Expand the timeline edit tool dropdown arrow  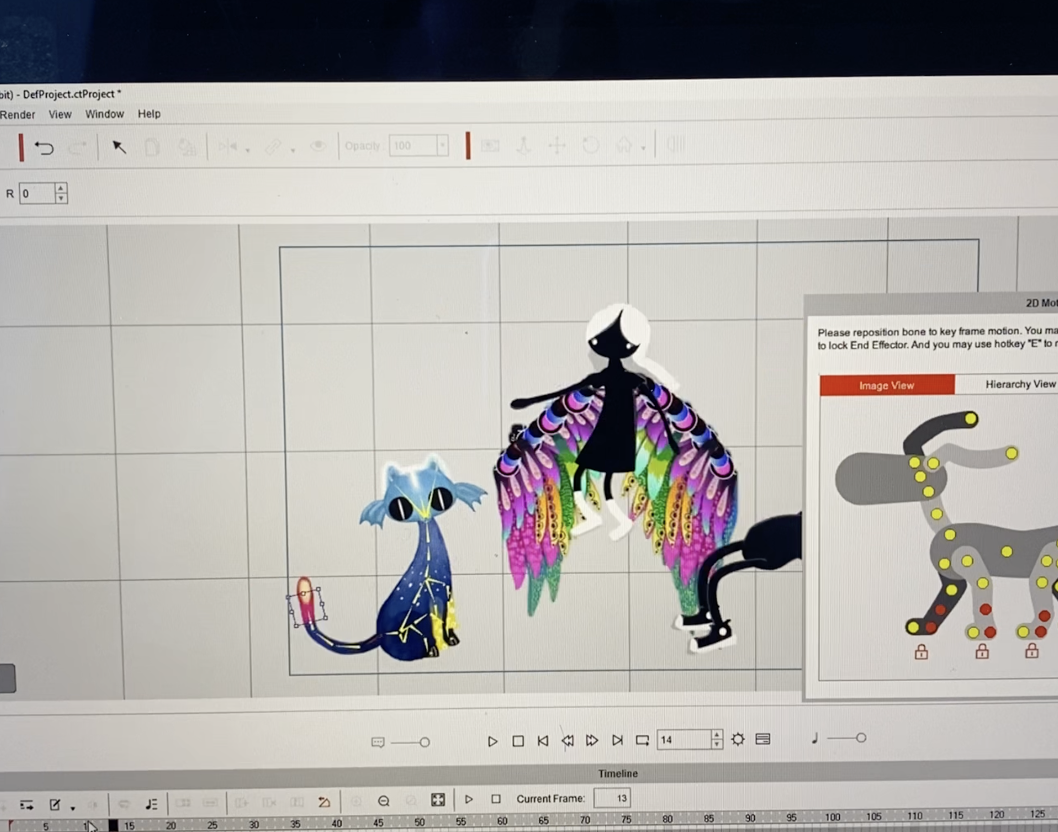tap(73, 808)
